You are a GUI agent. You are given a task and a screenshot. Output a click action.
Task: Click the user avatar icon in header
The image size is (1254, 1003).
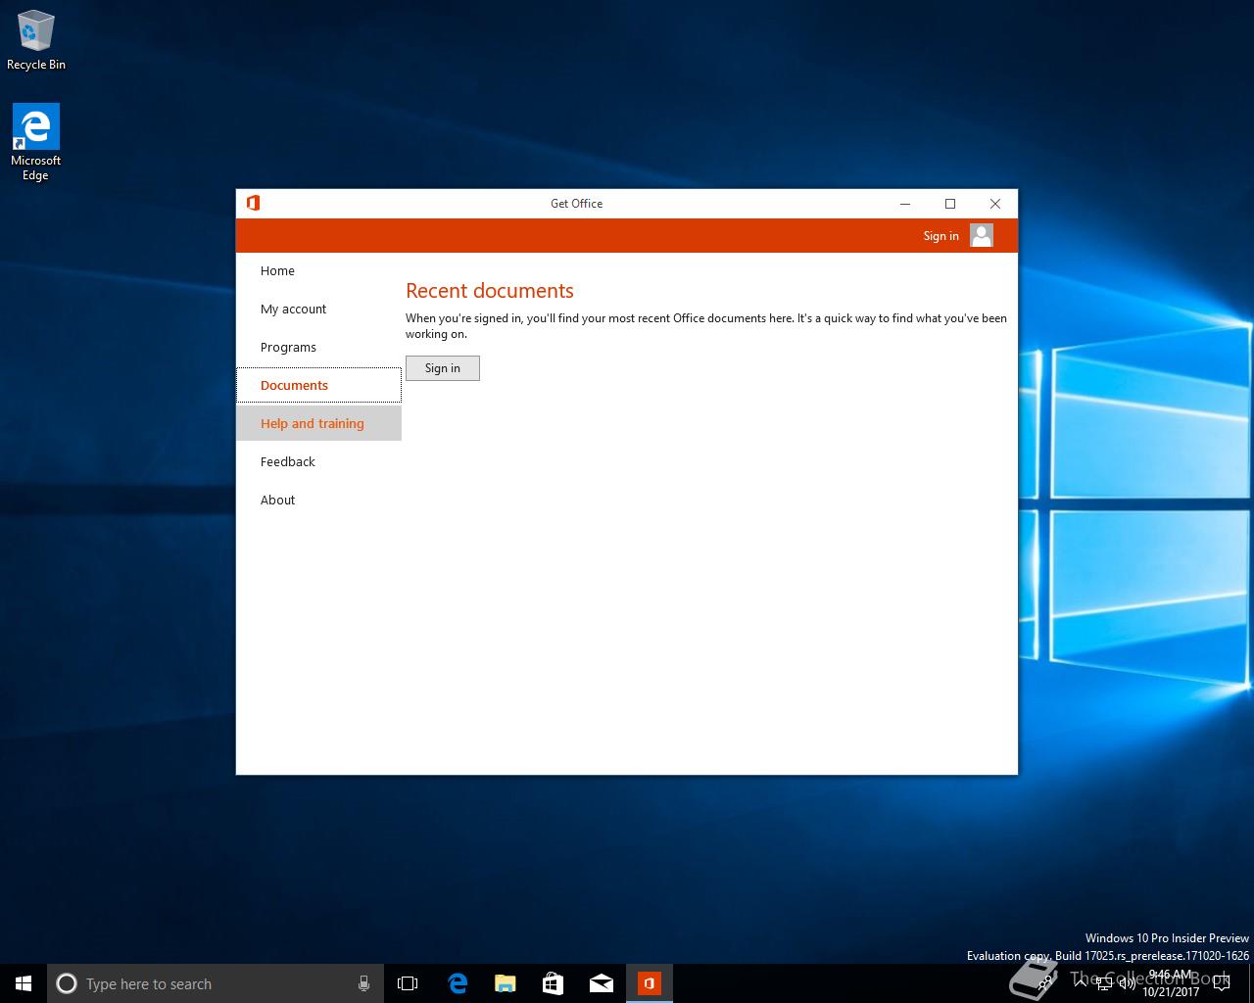[x=982, y=235]
